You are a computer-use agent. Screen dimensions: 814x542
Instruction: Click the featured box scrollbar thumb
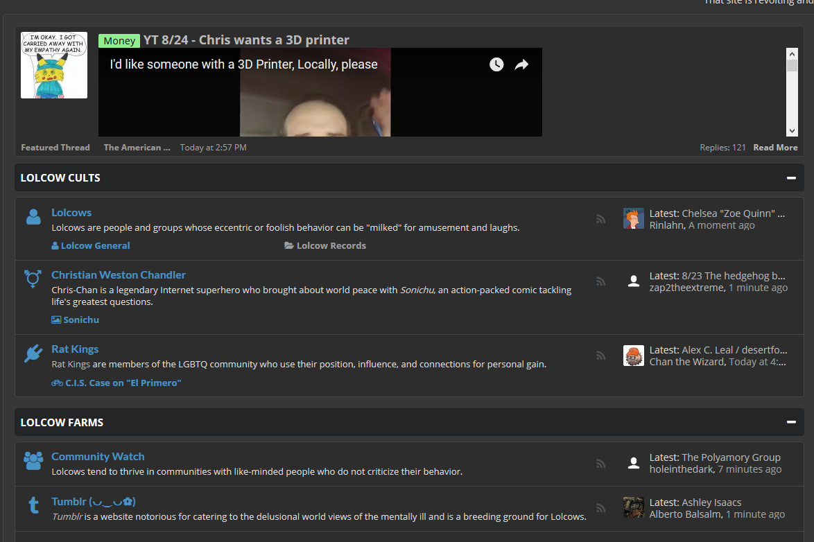click(792, 65)
